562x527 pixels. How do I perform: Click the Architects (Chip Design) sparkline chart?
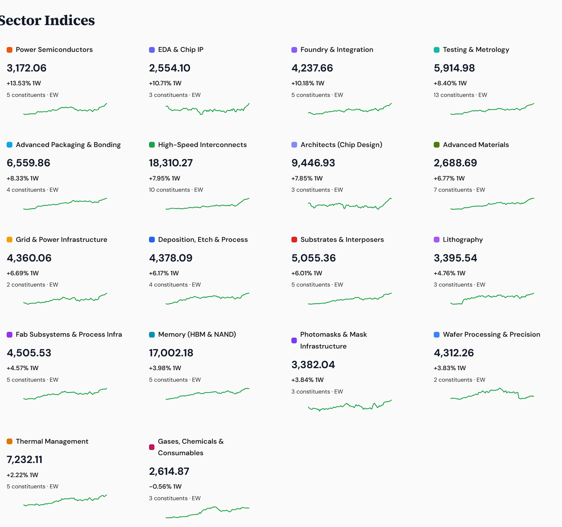[x=350, y=205]
